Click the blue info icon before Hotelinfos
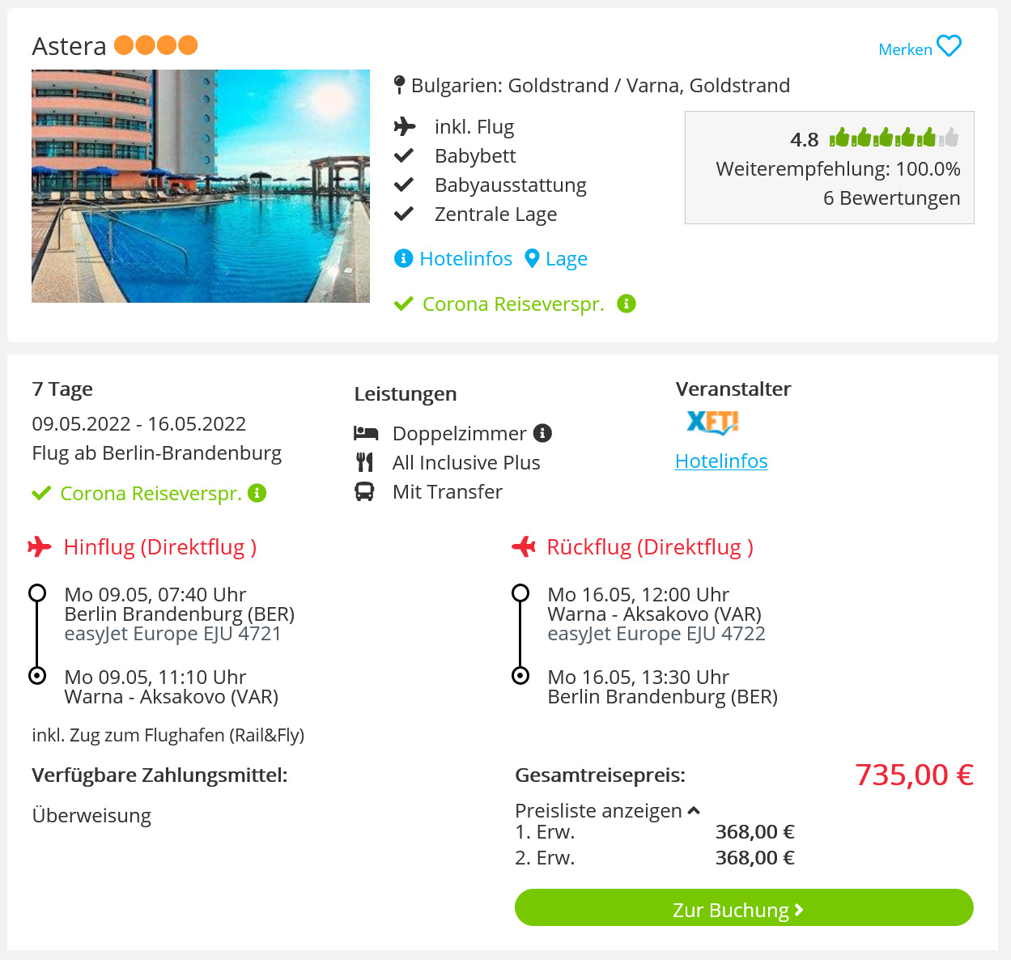1011x960 pixels. [403, 258]
